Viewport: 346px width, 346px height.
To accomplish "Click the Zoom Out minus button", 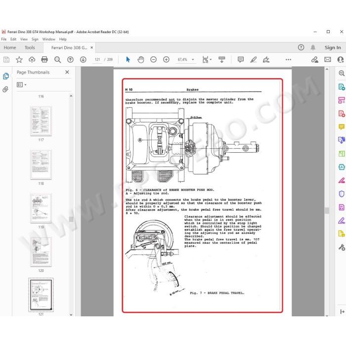I will (x=153, y=60).
